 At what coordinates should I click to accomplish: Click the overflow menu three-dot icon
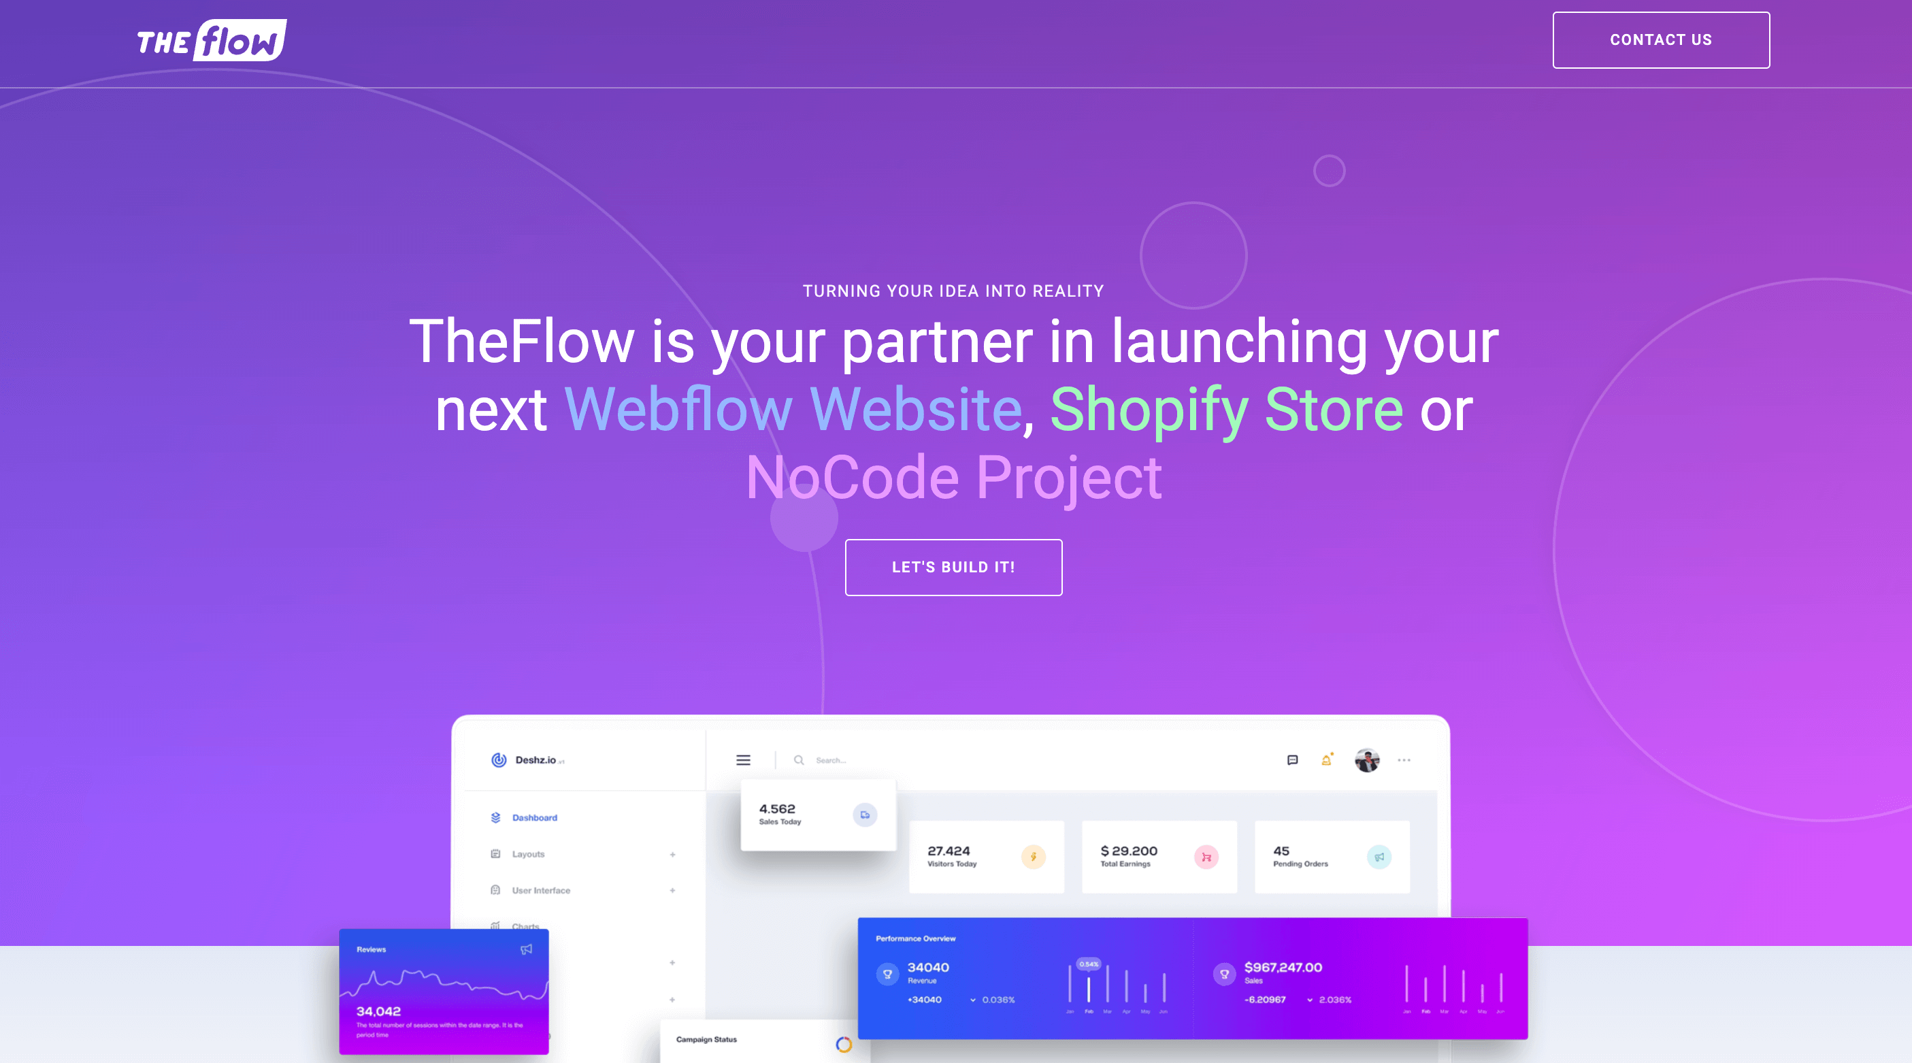click(x=1403, y=759)
